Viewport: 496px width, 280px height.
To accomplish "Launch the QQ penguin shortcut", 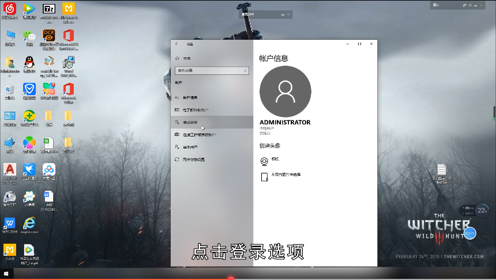I will pos(29,65).
